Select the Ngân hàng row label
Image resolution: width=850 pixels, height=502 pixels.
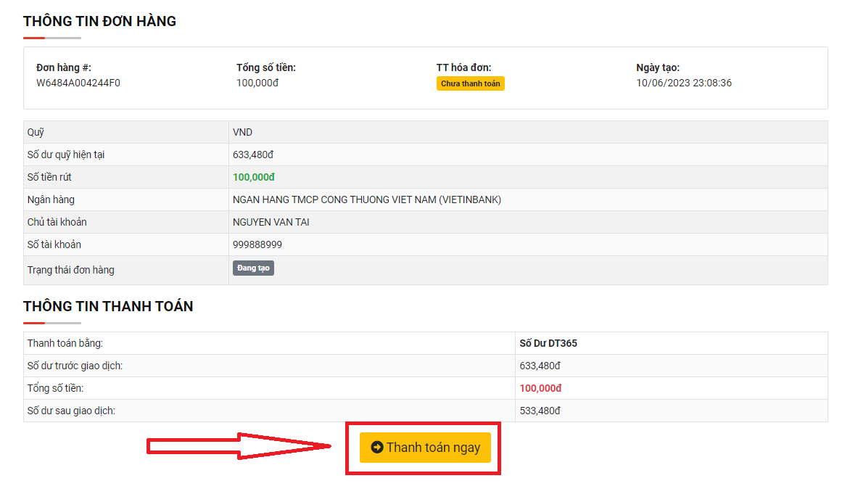tap(51, 199)
